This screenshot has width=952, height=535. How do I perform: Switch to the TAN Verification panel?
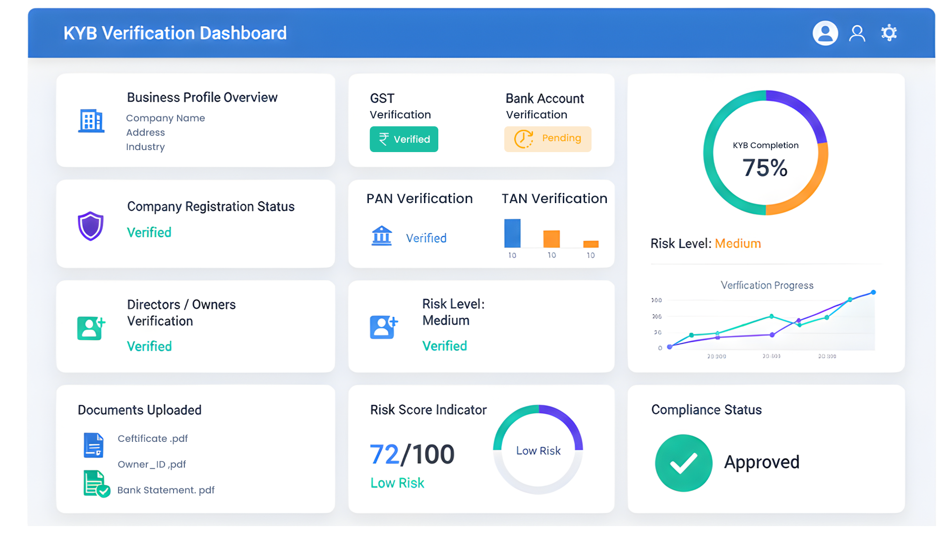pyautogui.click(x=554, y=198)
